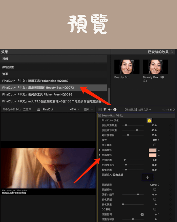Click the 保留小细节 slider

[133, 195]
